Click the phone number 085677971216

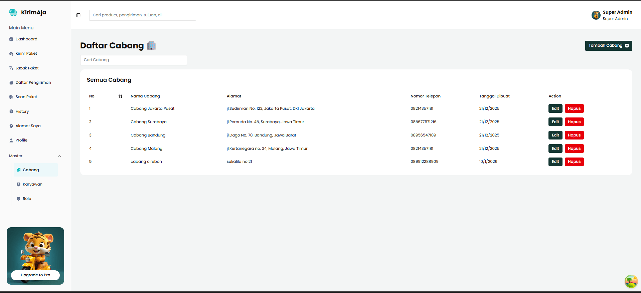[424, 122]
